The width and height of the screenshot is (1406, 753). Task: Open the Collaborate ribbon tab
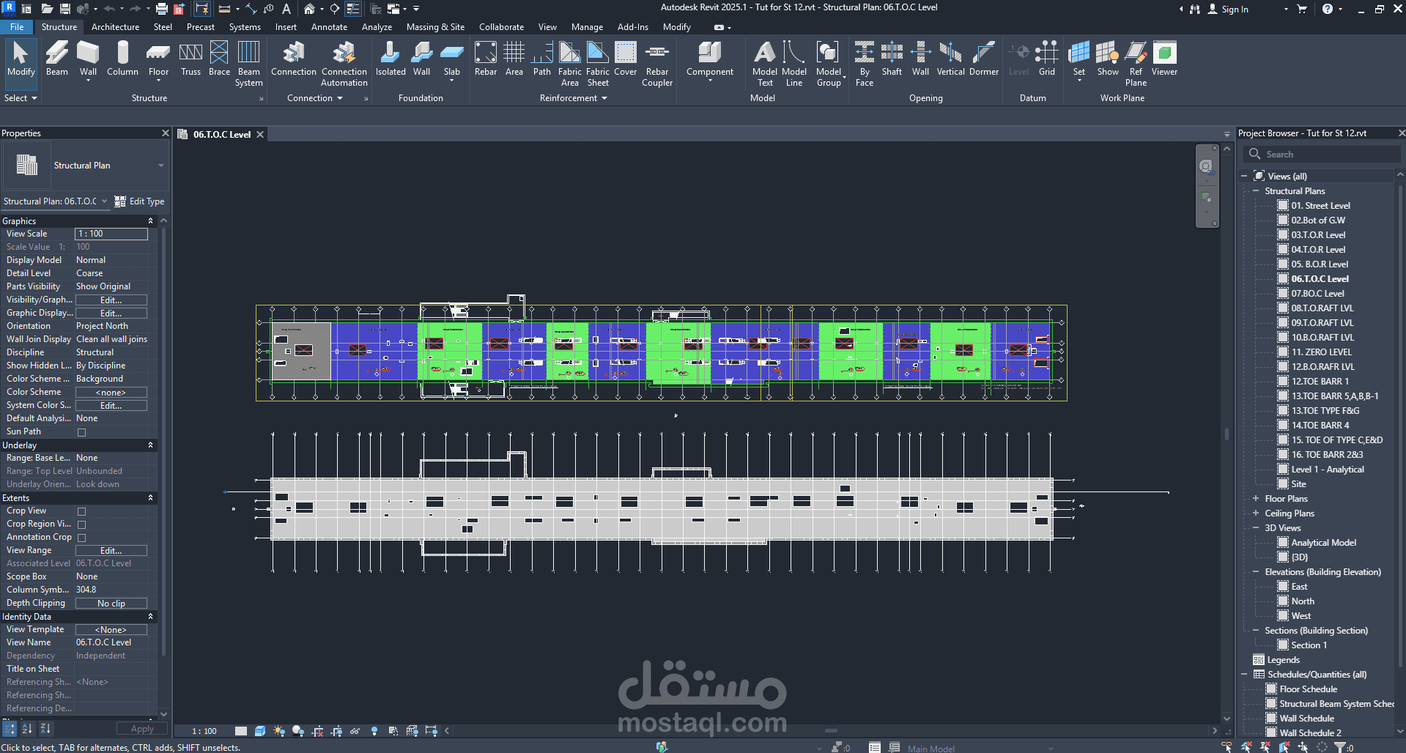[x=501, y=27]
